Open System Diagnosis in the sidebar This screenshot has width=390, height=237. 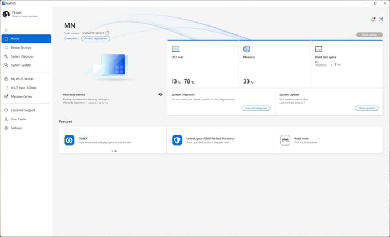(x=26, y=56)
